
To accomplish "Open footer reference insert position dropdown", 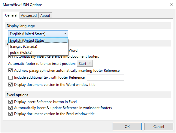I will click(x=85, y=64).
